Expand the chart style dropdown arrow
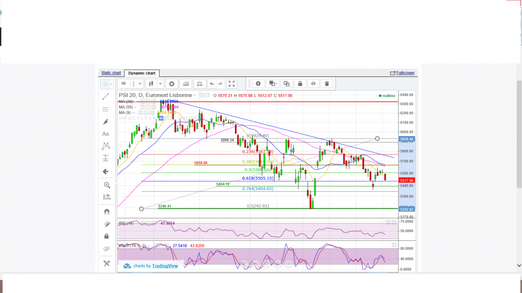522x293 pixels. (x=160, y=83)
